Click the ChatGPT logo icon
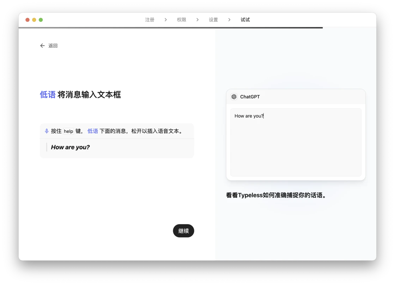The height and width of the screenshot is (285, 395). (234, 97)
